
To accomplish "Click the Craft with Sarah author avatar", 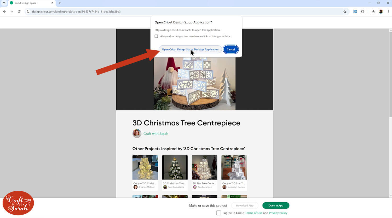I will pyautogui.click(x=137, y=134).
